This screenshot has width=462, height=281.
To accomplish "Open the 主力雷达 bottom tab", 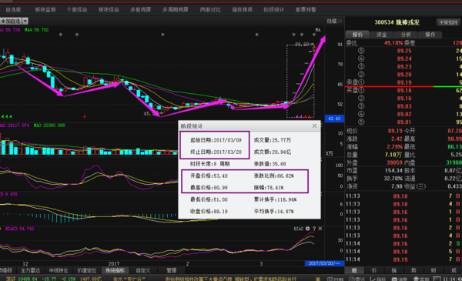I will point(30,270).
